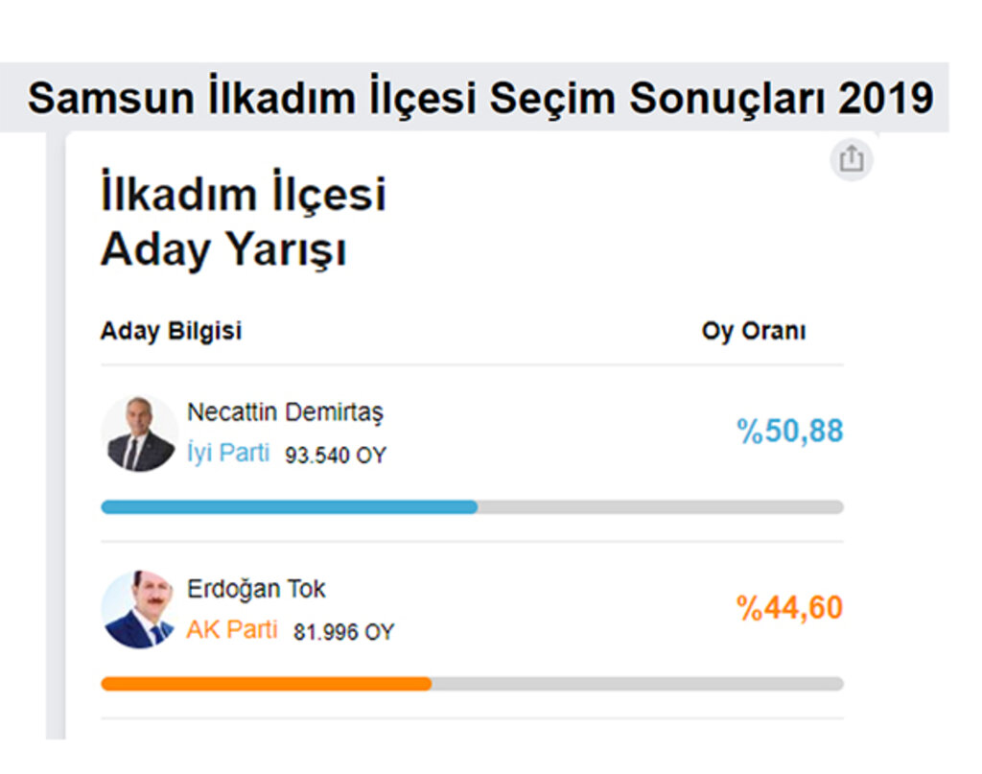Click the gray vertical strip left of card

pos(55,435)
